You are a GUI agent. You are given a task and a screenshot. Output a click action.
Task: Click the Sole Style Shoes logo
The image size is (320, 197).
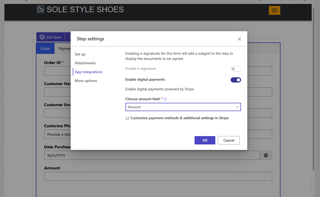[x=41, y=9]
